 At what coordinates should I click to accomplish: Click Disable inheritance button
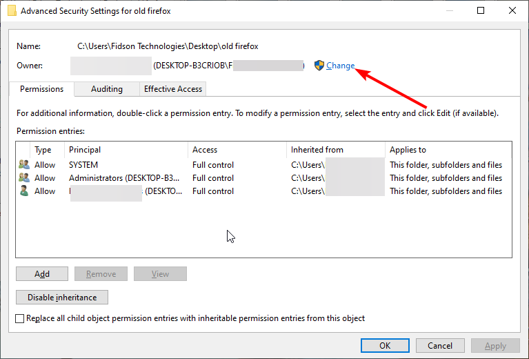click(62, 297)
